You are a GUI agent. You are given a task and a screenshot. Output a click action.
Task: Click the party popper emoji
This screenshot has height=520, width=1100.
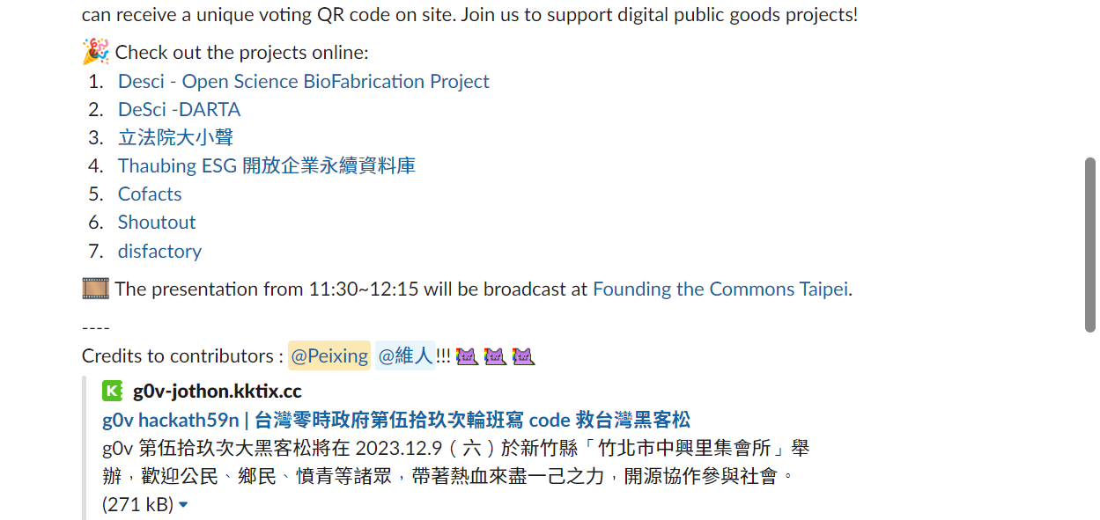point(95,52)
